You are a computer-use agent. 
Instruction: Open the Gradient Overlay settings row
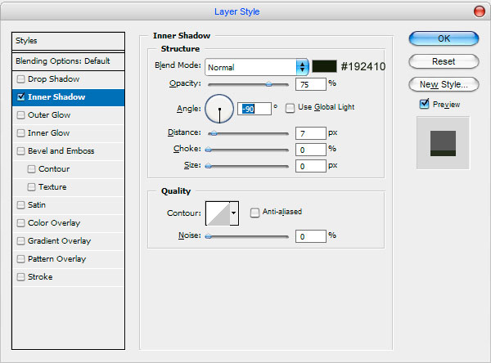[x=68, y=241]
